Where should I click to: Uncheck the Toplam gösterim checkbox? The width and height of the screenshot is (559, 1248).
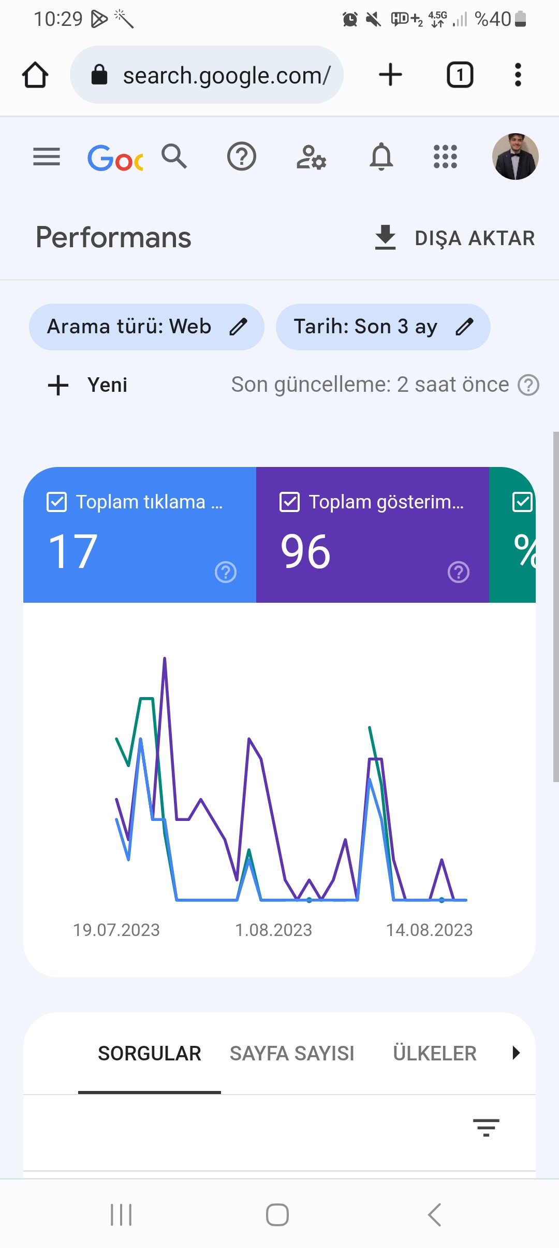289,502
